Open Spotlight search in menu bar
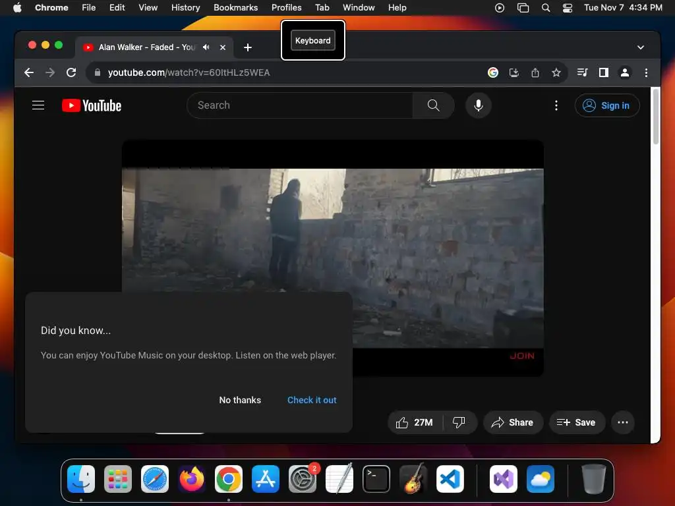The height and width of the screenshot is (506, 675). click(x=545, y=8)
